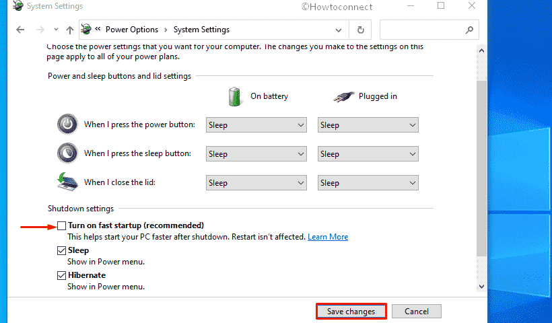The width and height of the screenshot is (552, 323).
Task: Select System Settings breadcrumb item
Action: [201, 30]
